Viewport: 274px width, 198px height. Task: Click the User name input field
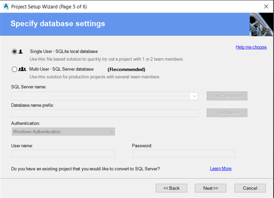coord(63,154)
